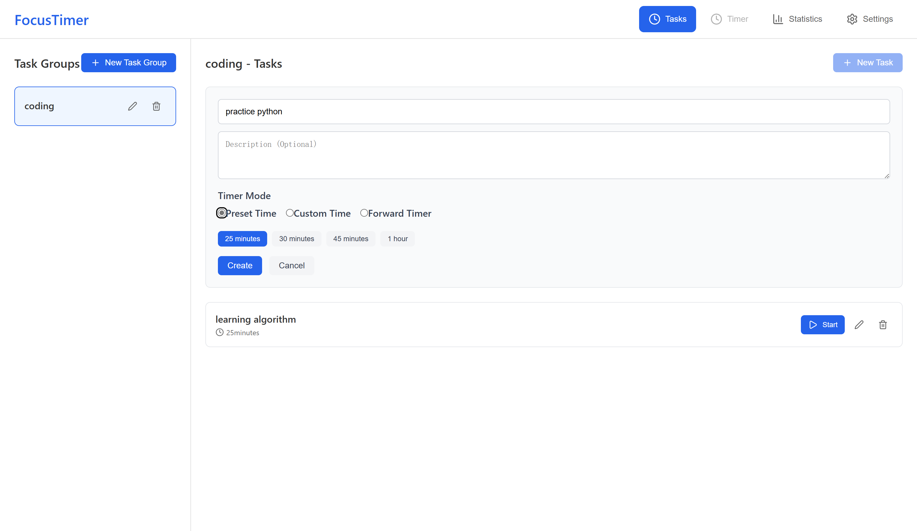Click the learning algorithm task title
This screenshot has height=531, width=917.
click(x=256, y=319)
